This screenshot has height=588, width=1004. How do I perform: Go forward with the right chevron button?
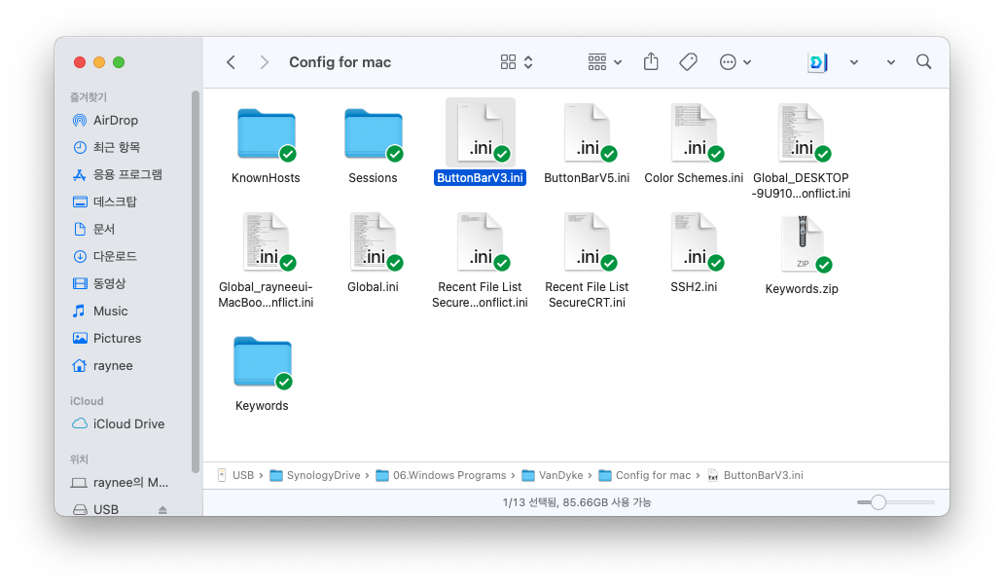[x=264, y=62]
